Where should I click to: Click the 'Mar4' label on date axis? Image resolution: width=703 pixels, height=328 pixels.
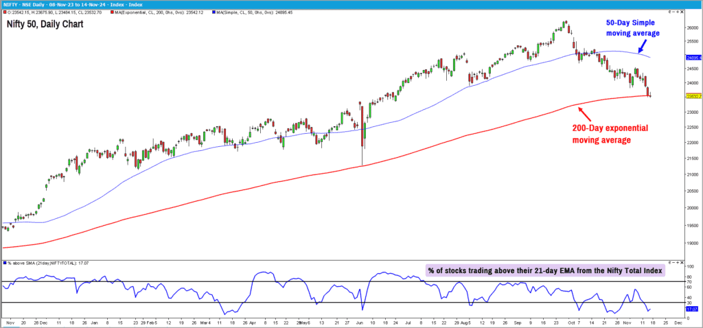point(205,323)
